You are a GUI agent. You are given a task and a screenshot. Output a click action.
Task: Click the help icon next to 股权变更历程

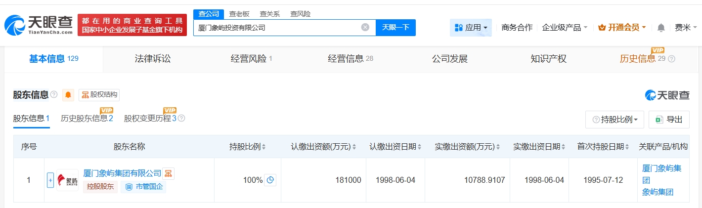pyautogui.click(x=181, y=119)
